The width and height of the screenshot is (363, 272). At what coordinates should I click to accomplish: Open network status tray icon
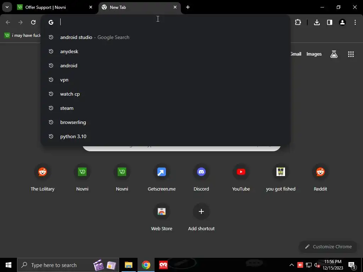pos(309,265)
